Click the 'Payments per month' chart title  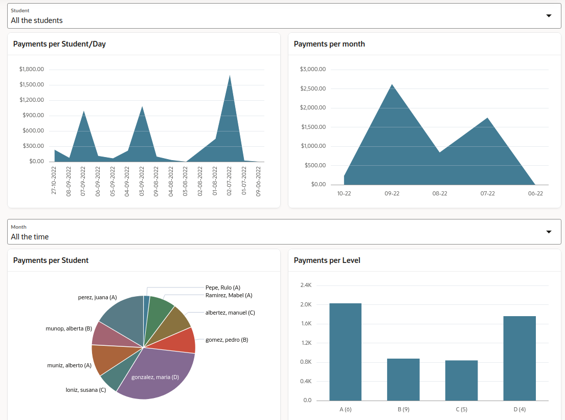329,44
